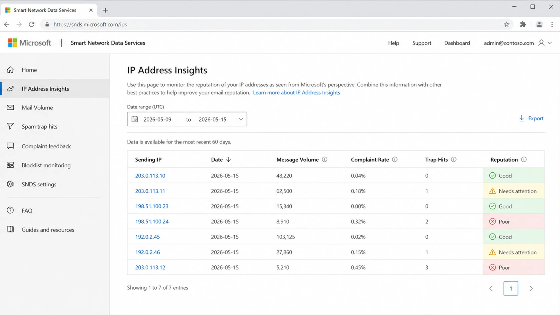This screenshot has height=315, width=560.
Task: Open Guides and resources in sidebar
Action: tap(55, 229)
